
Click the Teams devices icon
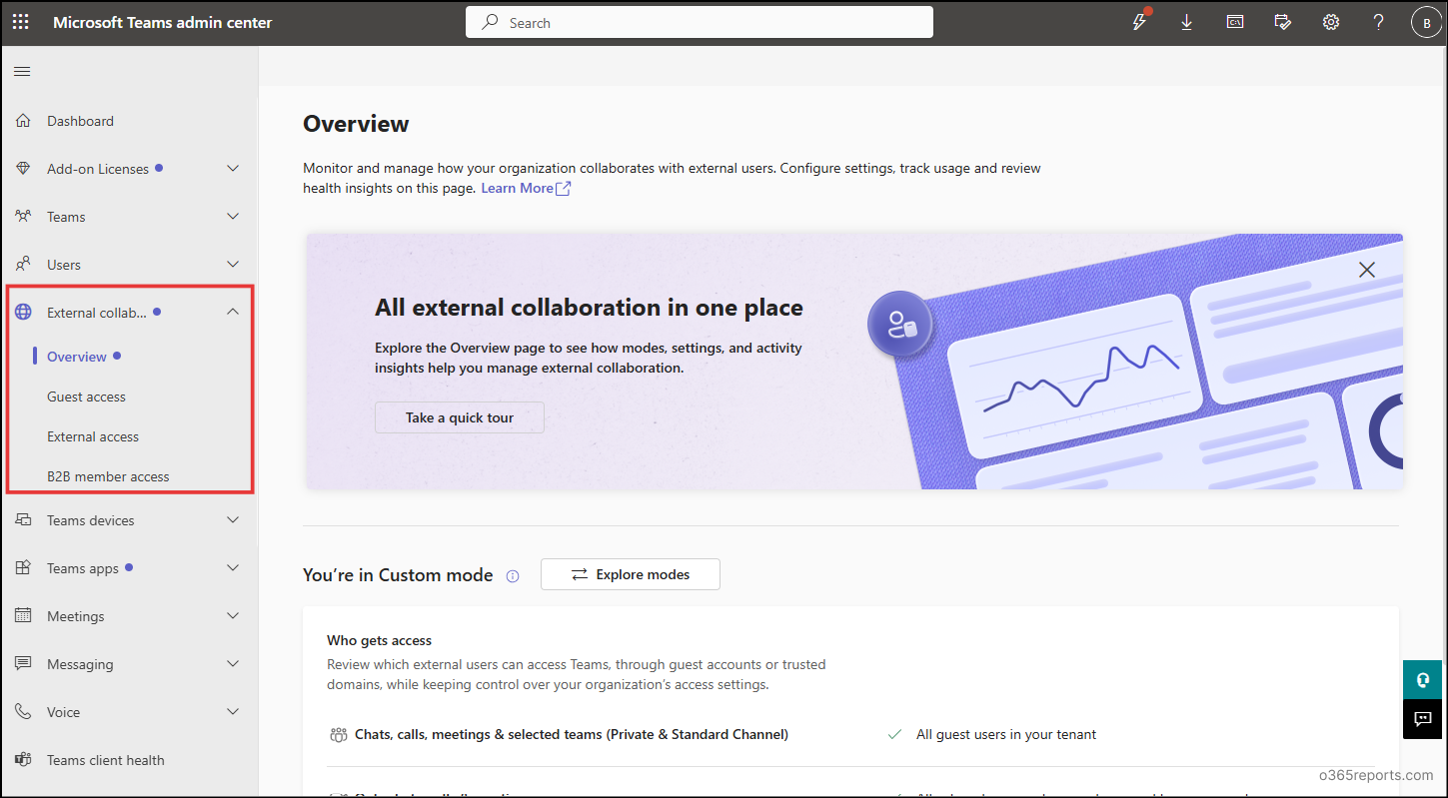(24, 520)
